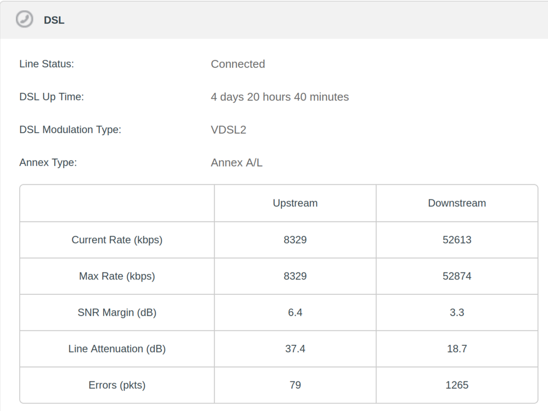Select the Line Attenuation (dB) row label
This screenshot has height=411, width=548.
point(117,349)
